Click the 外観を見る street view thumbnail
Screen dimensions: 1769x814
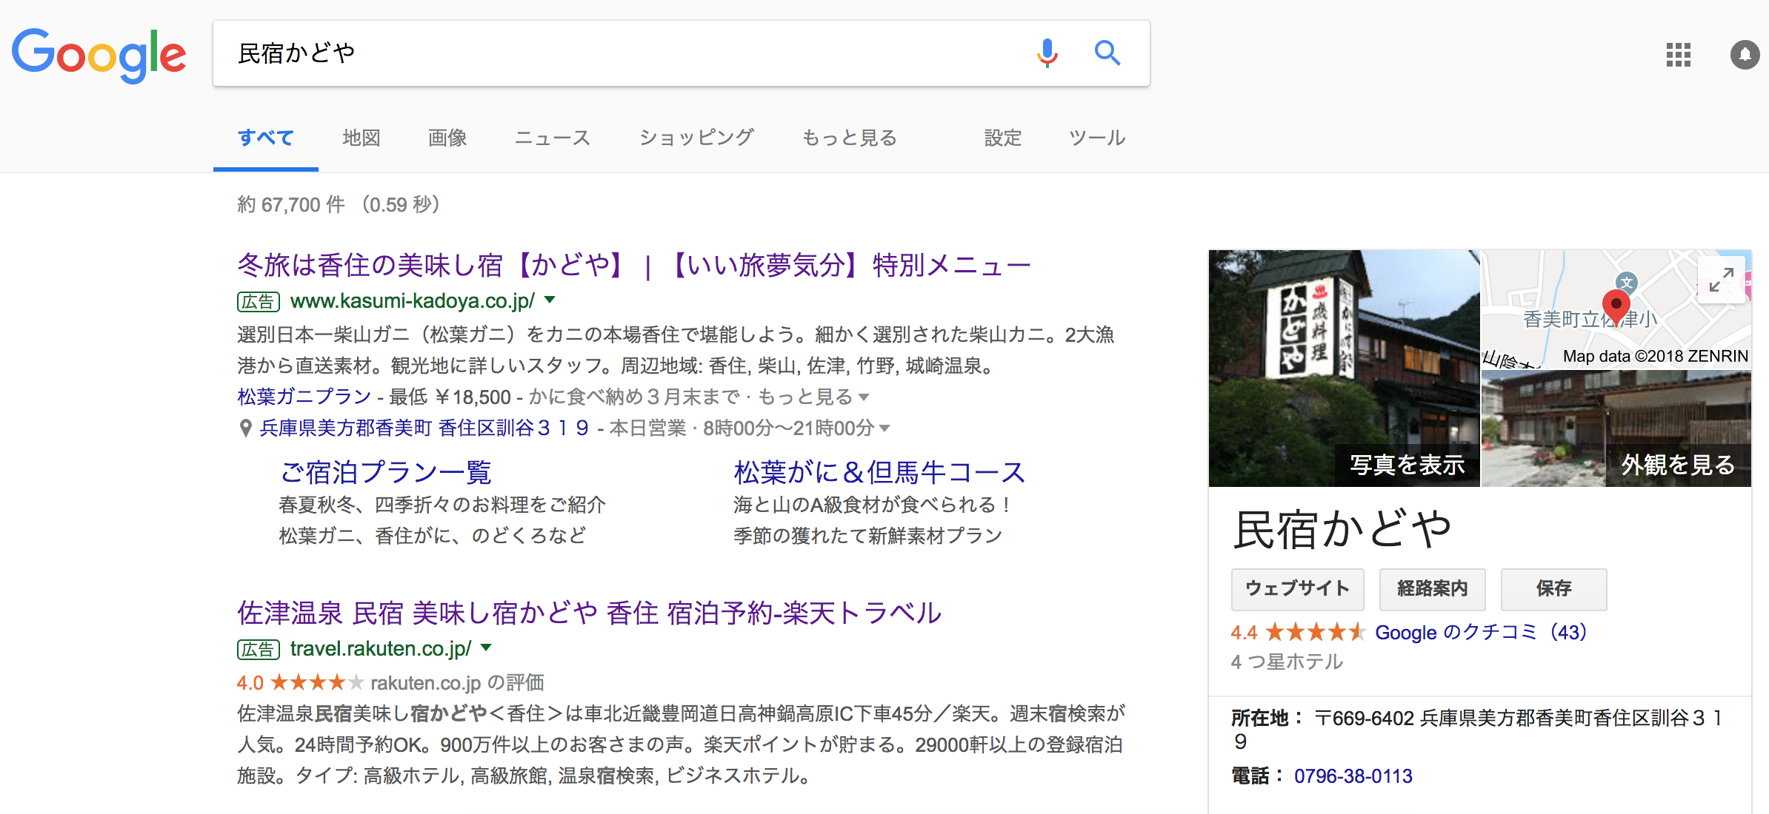pos(1616,429)
